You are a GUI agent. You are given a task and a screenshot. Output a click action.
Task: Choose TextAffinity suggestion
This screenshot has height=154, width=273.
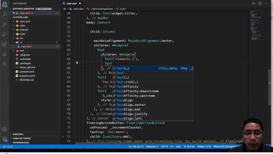click(x=153, y=86)
